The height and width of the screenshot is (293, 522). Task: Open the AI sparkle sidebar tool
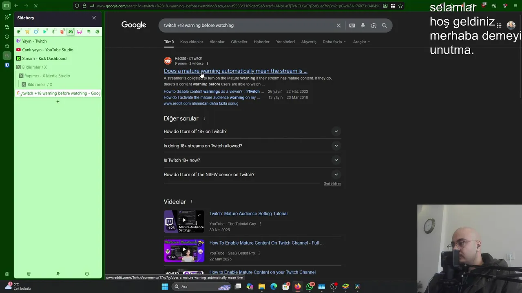click(x=7, y=17)
